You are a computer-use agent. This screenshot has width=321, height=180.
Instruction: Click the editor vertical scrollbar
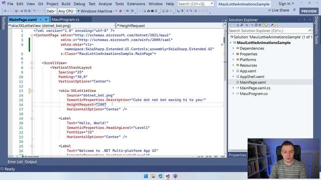coord(225,90)
